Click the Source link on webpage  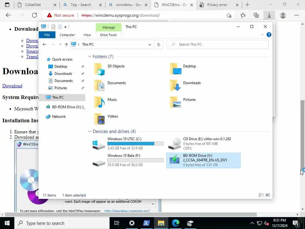tap(32, 51)
